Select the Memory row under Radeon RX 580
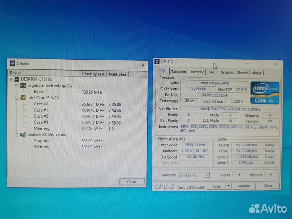292x219 pixels. click(41, 147)
